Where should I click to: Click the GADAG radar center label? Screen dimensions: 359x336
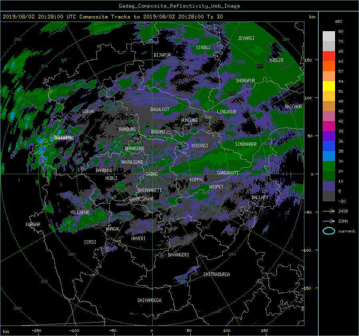tap(152, 174)
